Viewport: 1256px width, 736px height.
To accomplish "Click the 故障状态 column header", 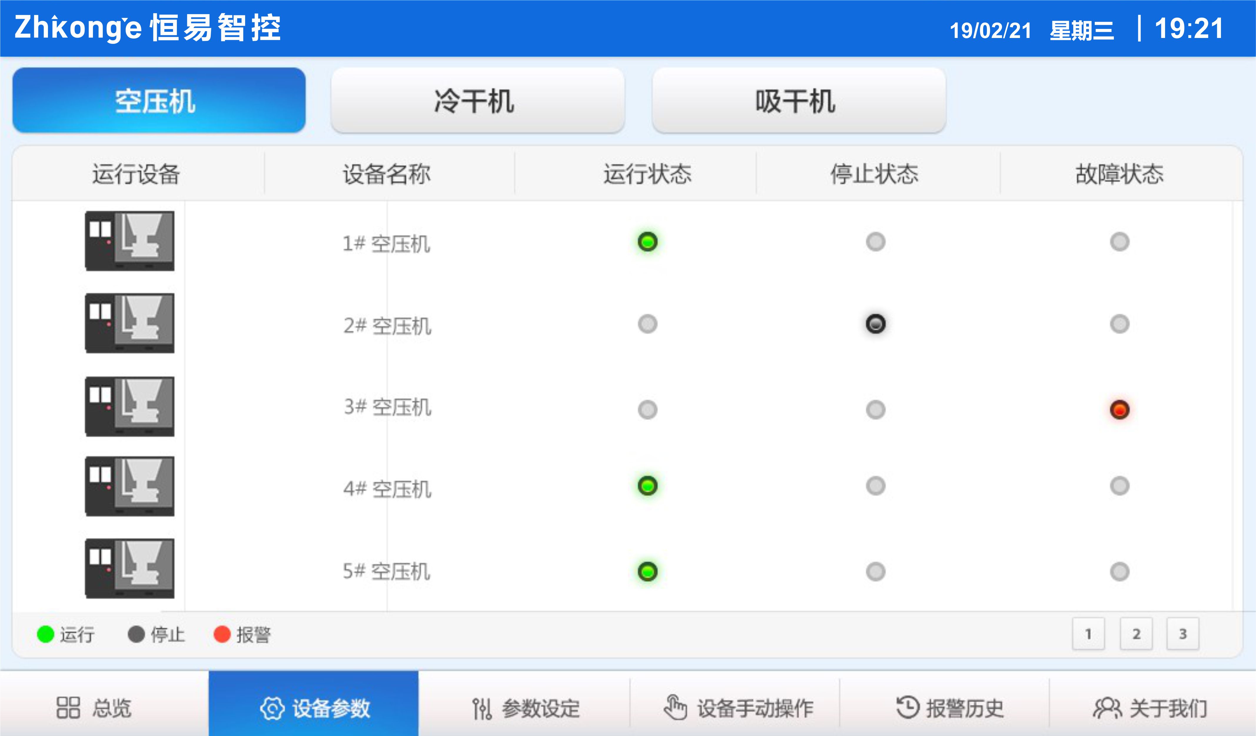I will pos(1119,174).
